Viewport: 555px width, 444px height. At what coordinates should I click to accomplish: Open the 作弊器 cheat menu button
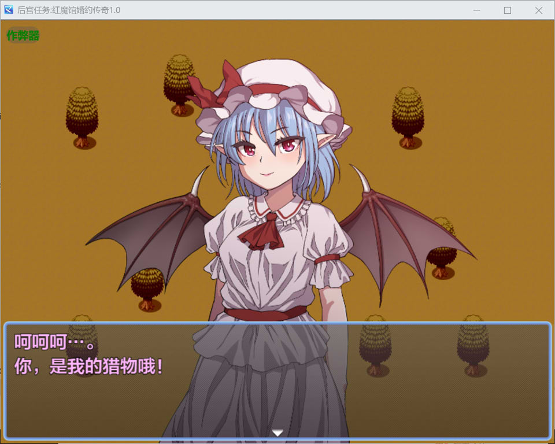(x=23, y=35)
